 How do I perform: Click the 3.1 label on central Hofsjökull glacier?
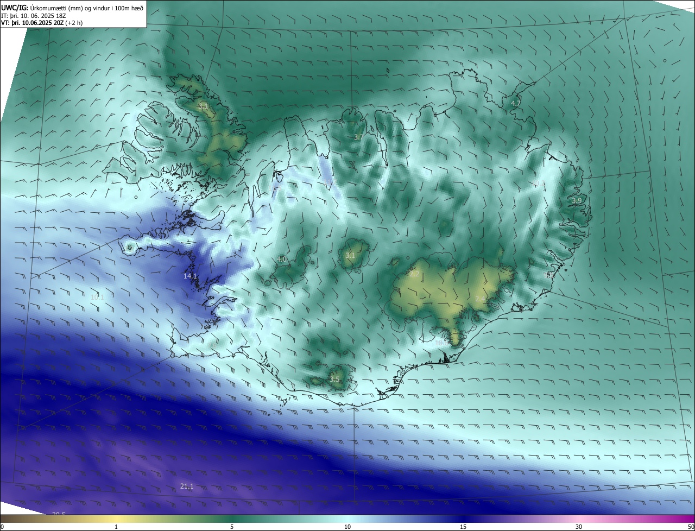click(350, 256)
